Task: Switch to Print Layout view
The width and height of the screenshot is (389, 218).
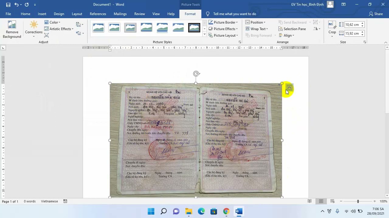Action: point(321,201)
